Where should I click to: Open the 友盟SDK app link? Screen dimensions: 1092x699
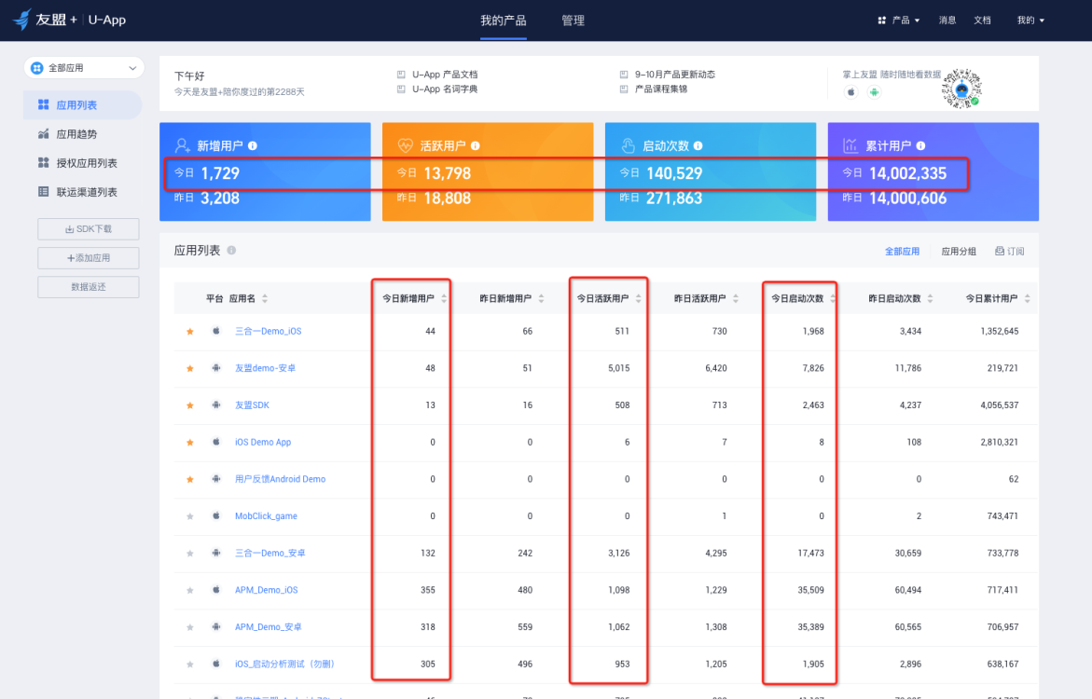tap(252, 405)
